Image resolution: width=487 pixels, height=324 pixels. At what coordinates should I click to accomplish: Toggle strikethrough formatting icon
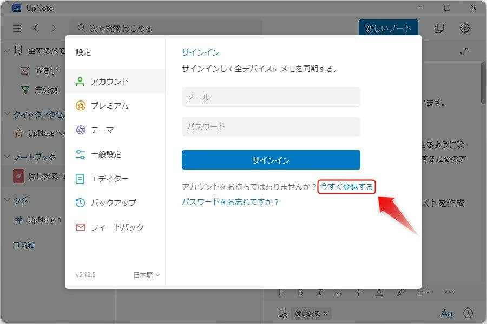[358, 292]
